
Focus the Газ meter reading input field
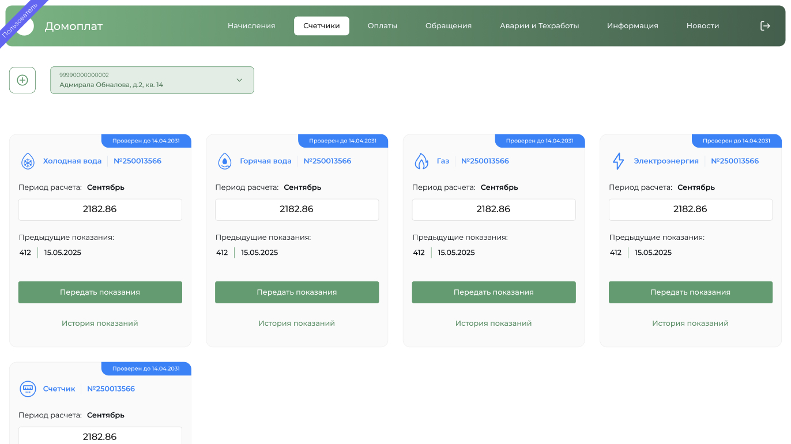click(x=494, y=209)
